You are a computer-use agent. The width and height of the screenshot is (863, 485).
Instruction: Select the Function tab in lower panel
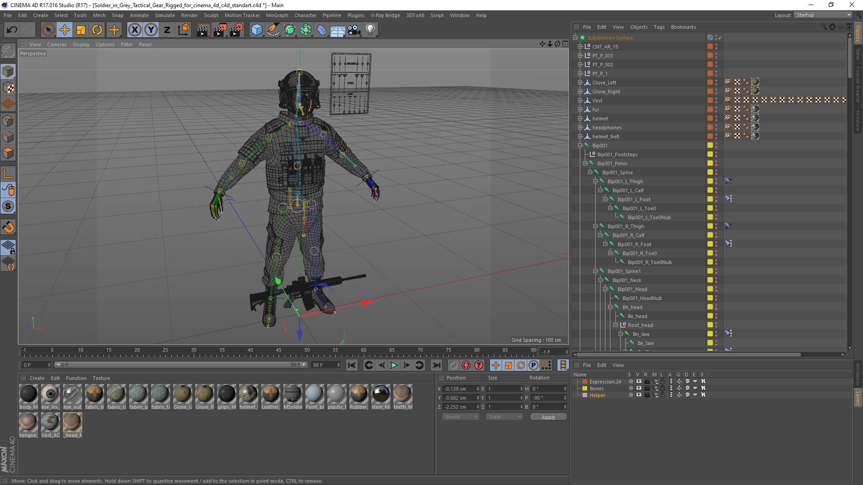pos(76,378)
